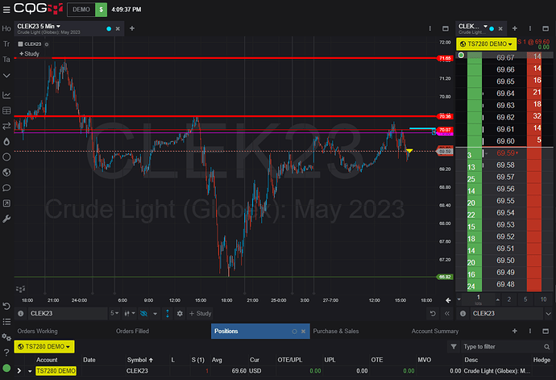Select 5 lots quantity button

click(525, 299)
